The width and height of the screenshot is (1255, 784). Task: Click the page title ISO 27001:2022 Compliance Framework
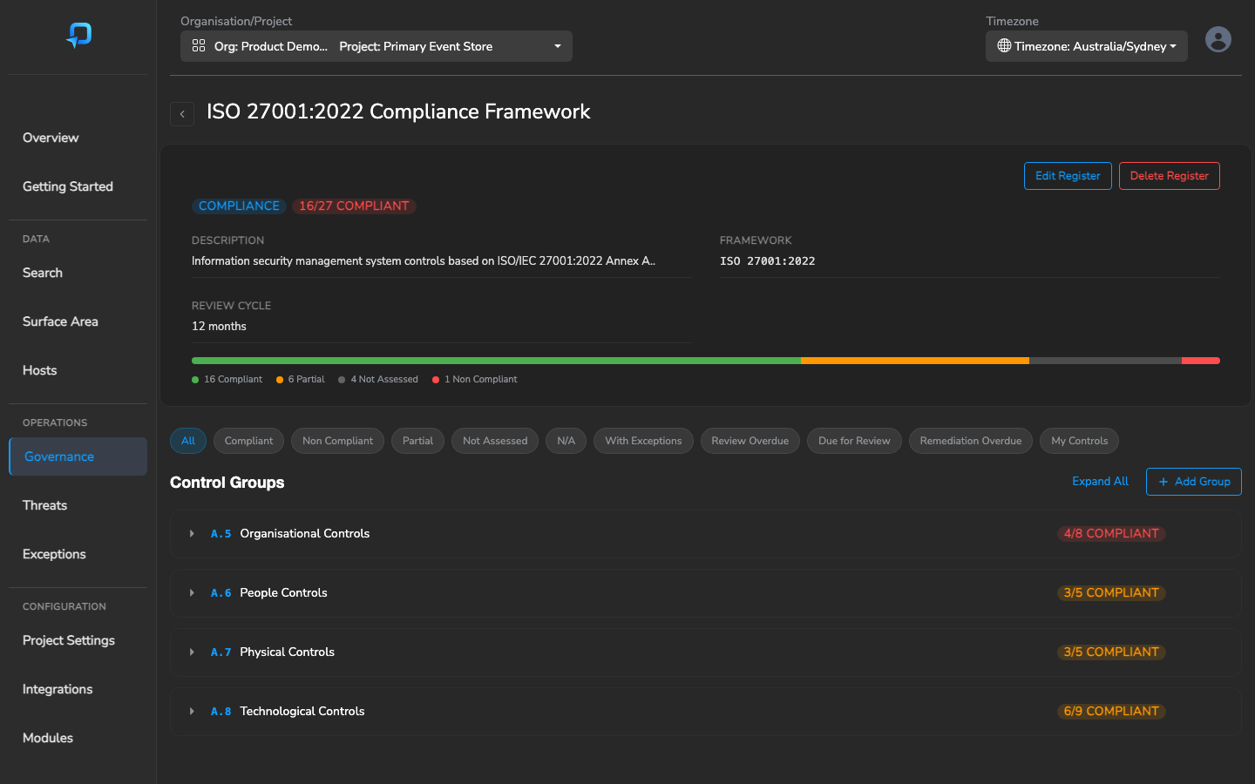click(398, 112)
